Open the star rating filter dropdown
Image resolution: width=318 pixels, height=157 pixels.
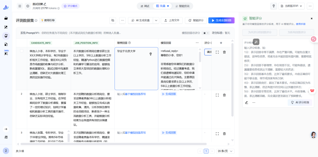(x=206, y=33)
